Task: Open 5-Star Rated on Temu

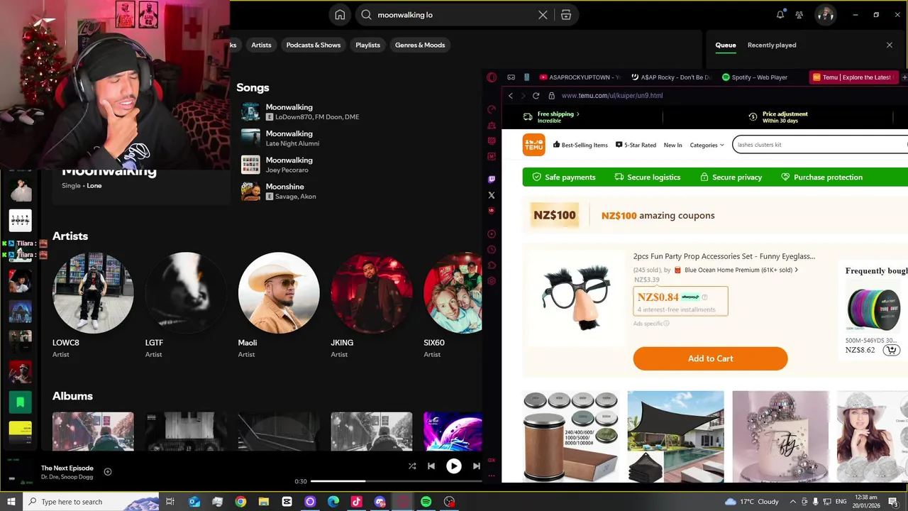Action: click(x=636, y=145)
